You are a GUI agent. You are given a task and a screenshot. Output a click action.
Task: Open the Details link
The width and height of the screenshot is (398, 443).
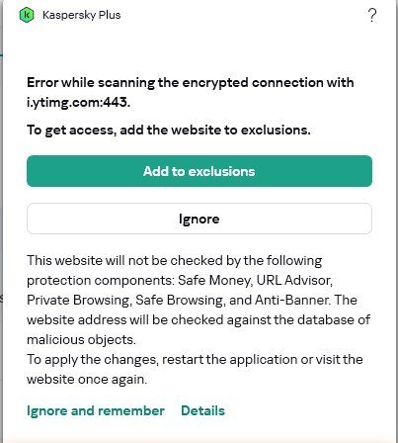tap(202, 410)
